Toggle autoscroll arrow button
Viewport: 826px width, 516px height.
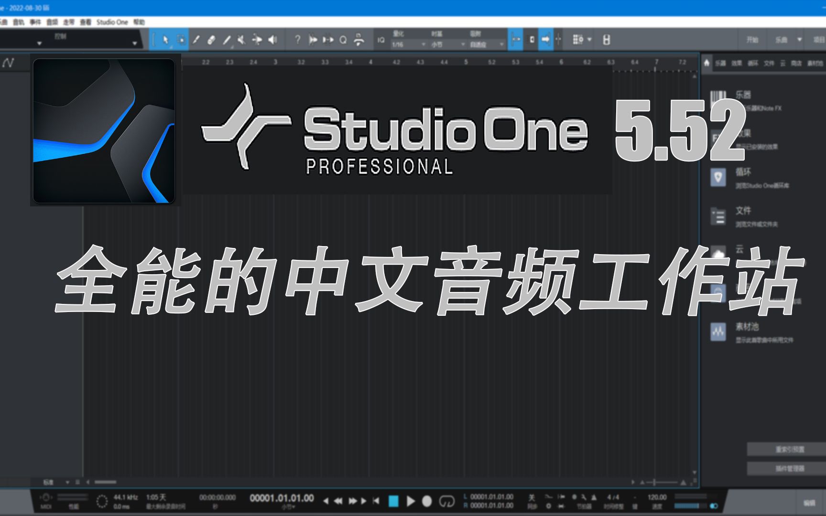coord(545,40)
